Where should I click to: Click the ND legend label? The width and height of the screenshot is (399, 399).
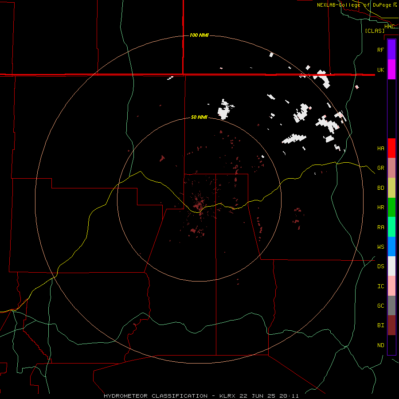[380, 345]
